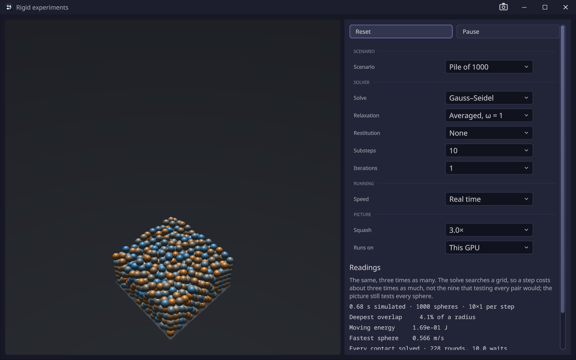Viewport: 576px width, 360px height.
Task: Click the 'Fastest sphere' reading line
Action: coord(396,338)
